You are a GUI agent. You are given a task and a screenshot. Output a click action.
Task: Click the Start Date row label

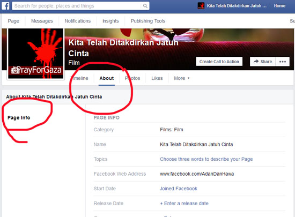coord(105,189)
